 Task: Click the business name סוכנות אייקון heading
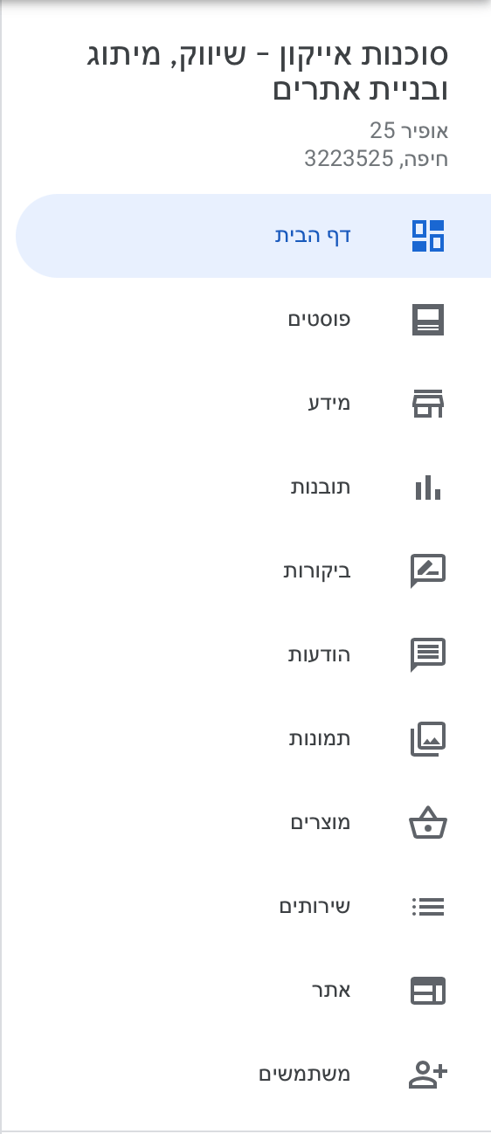266,72
